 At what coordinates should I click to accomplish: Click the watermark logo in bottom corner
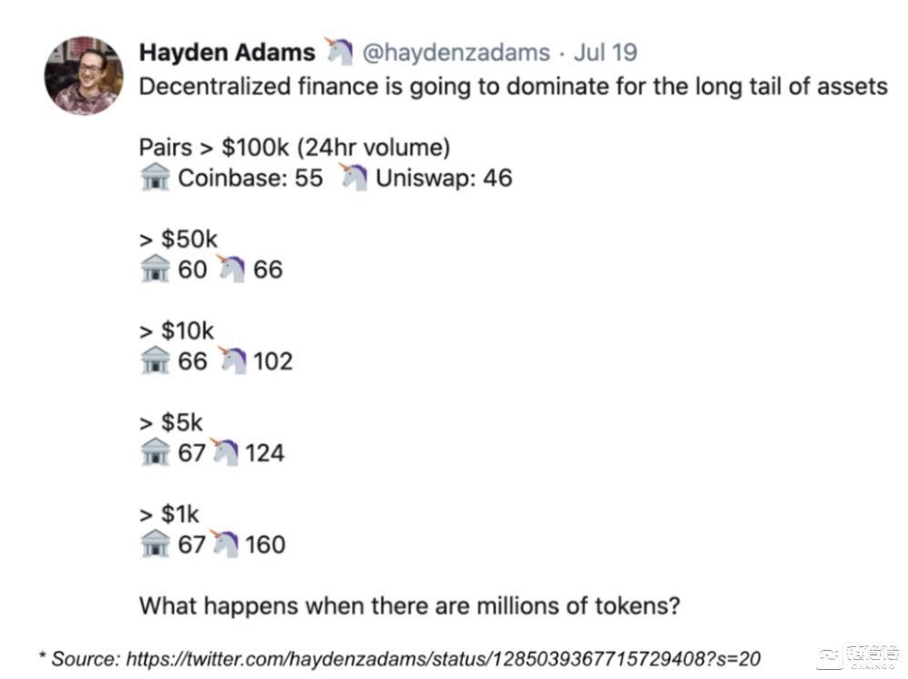[859, 657]
